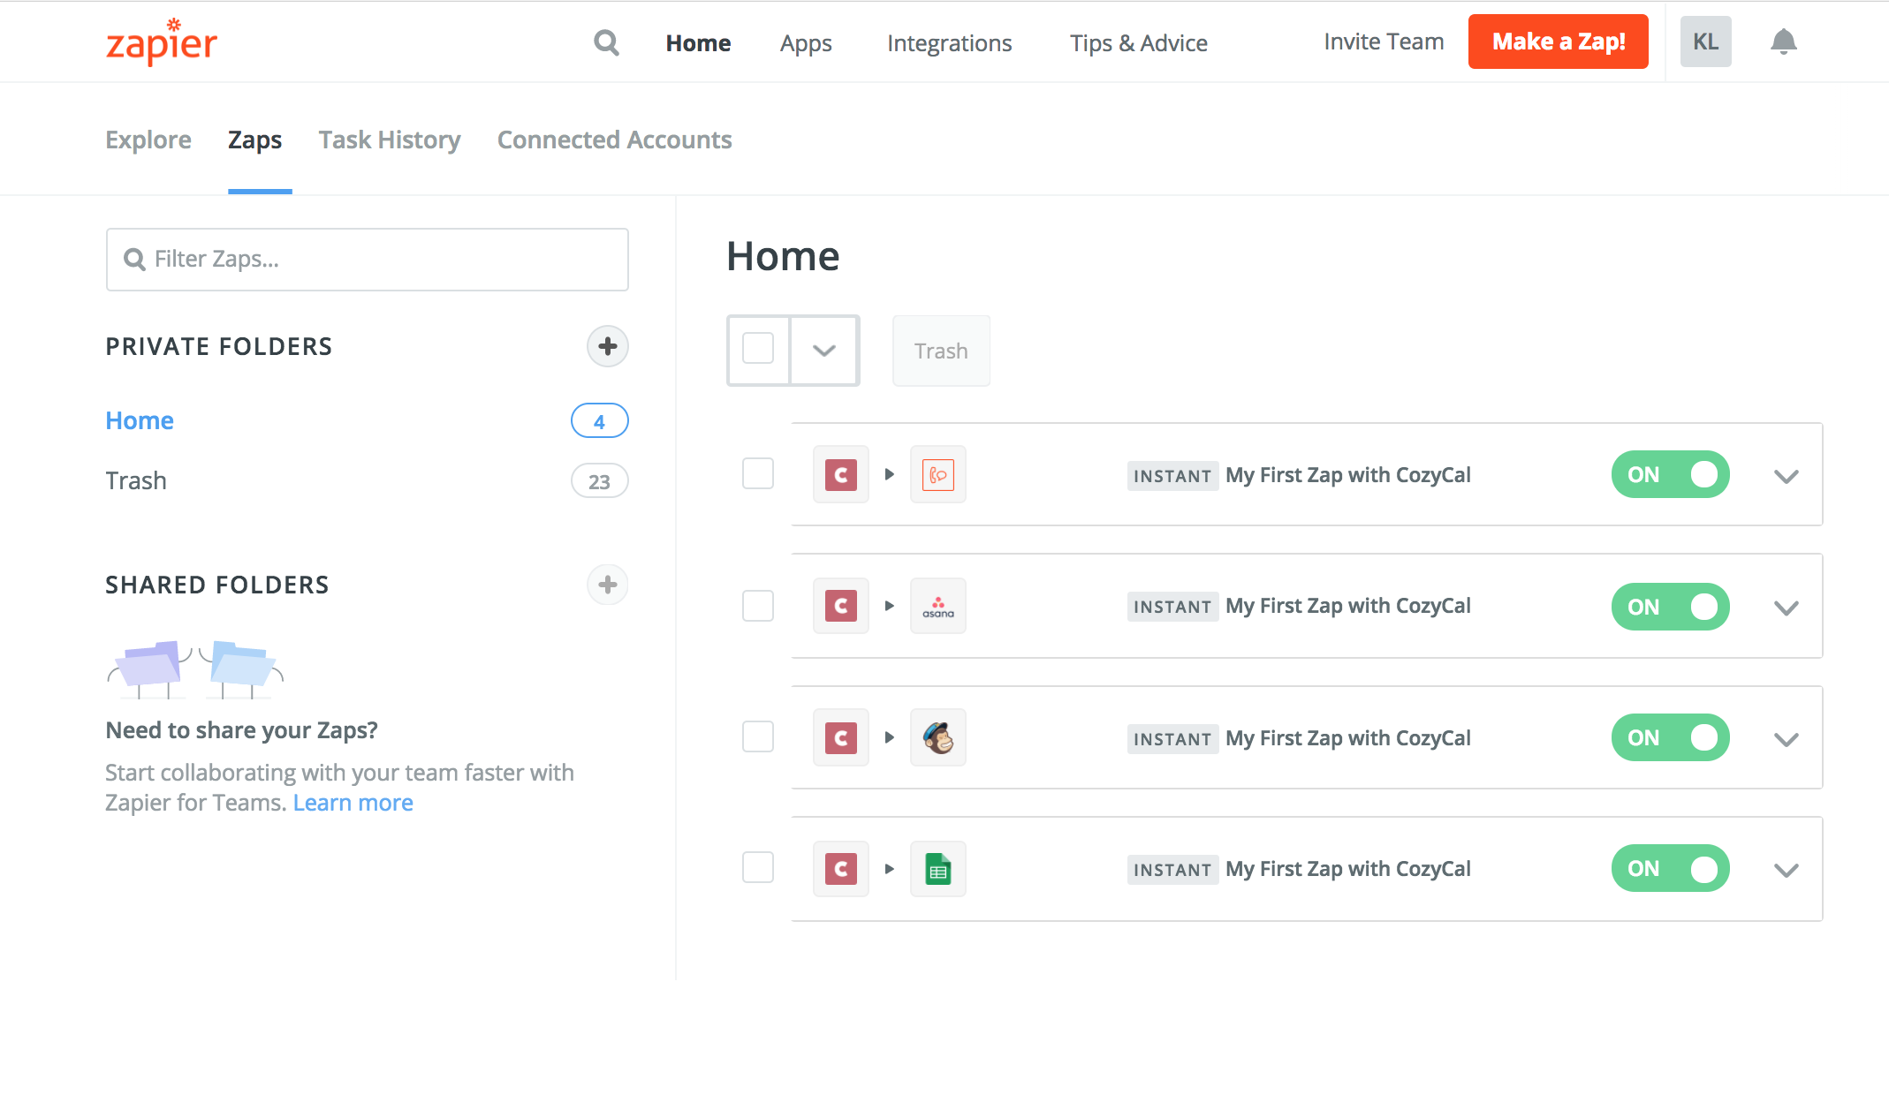Image resolution: width=1889 pixels, height=1095 pixels.
Task: Click the Google Sheets icon in the last Zap row
Action: (x=937, y=868)
